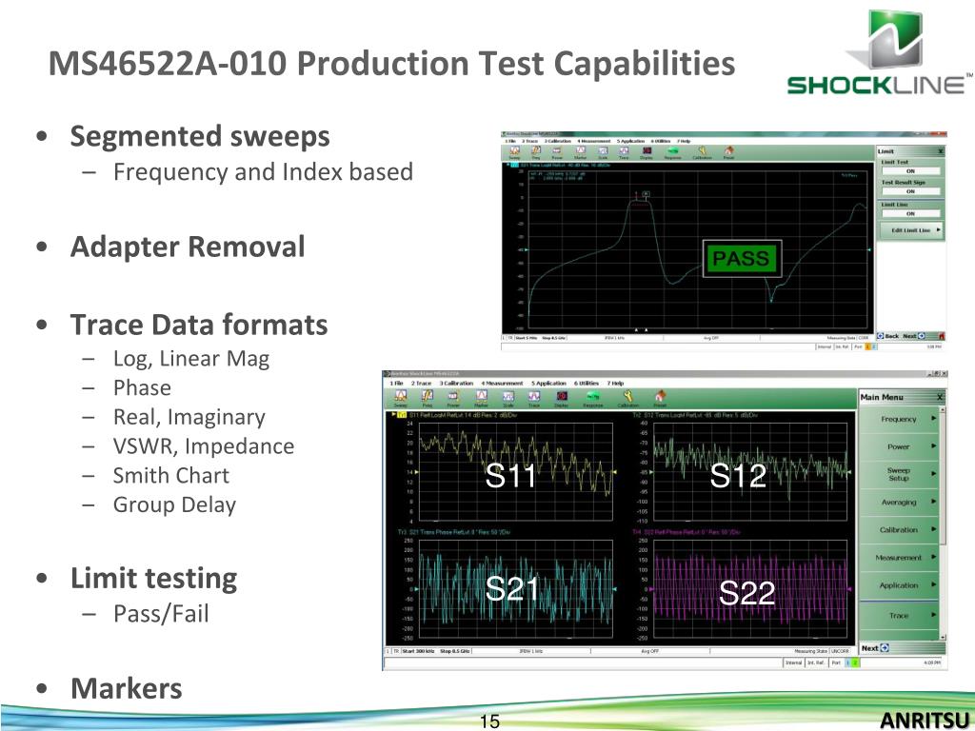Toggle Port 2 indicator in lower window status bar

[855, 662]
